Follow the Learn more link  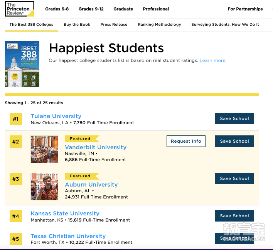212,60
